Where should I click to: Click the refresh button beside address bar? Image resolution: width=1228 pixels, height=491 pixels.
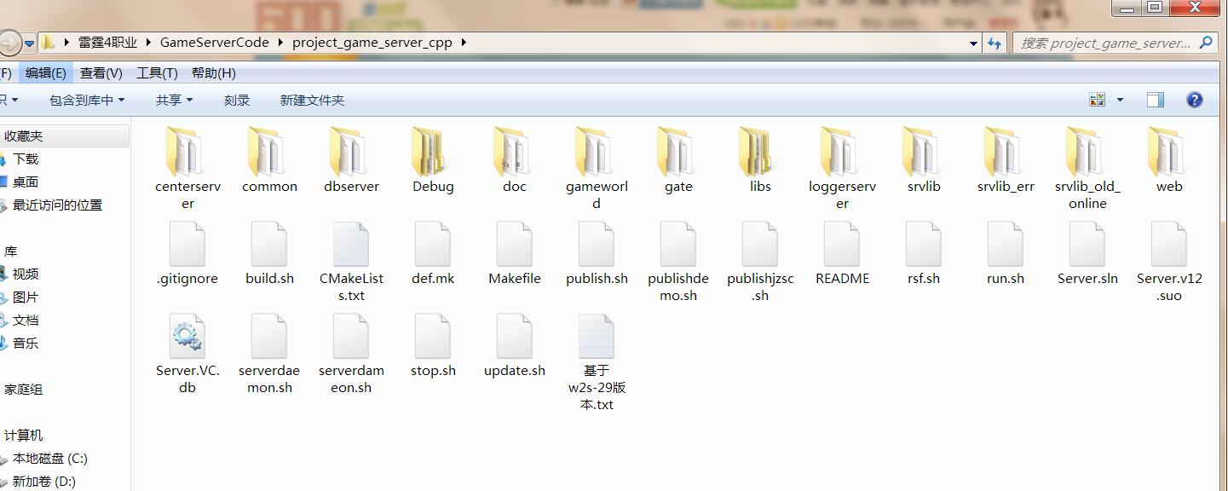995,43
